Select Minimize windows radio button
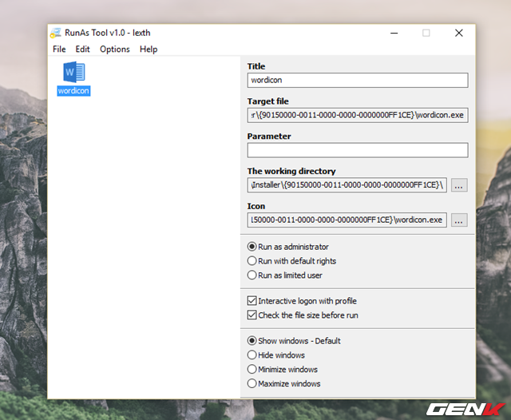Screen dimensions: 511x420 coord(252,370)
